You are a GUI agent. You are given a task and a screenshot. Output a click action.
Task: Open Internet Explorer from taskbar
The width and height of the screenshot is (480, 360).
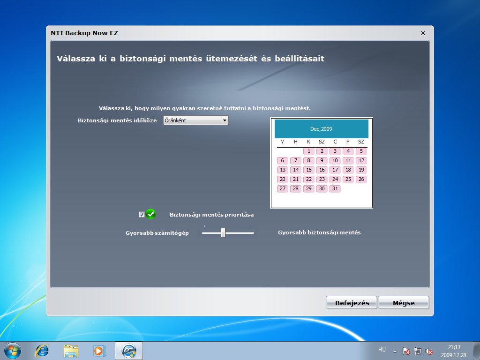(x=42, y=351)
